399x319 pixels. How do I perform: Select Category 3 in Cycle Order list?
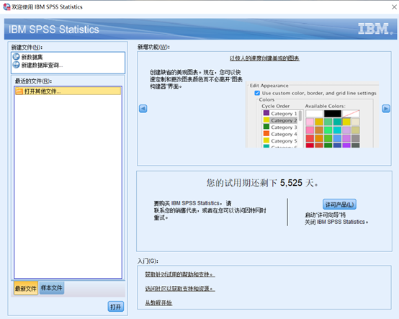coord(284,127)
